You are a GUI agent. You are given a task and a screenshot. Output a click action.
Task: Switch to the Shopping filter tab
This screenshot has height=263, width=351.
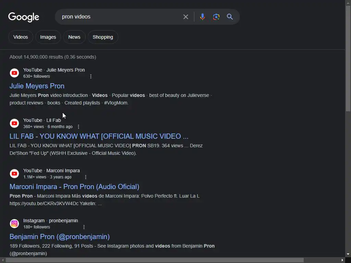103,37
